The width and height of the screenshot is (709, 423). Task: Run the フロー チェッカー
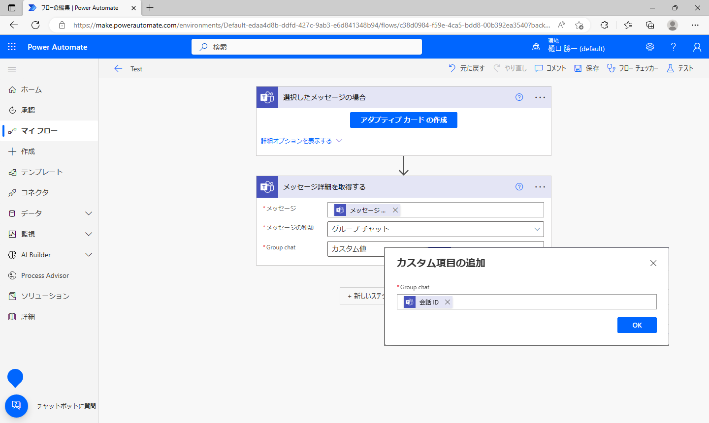pos(633,68)
